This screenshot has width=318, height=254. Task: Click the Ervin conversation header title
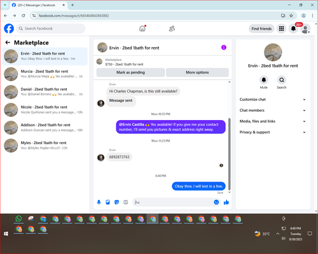(x=134, y=48)
